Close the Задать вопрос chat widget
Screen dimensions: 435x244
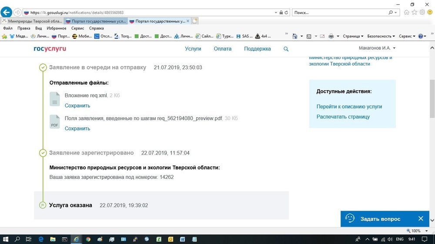click(x=421, y=219)
